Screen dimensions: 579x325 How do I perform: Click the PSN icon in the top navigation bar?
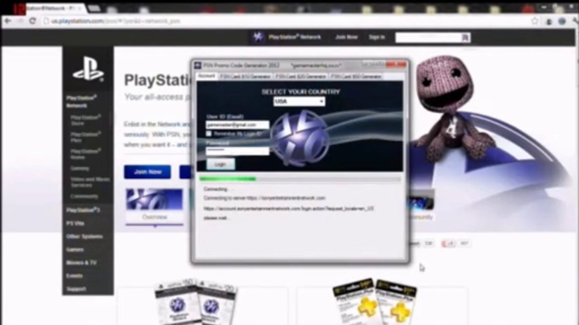(258, 37)
